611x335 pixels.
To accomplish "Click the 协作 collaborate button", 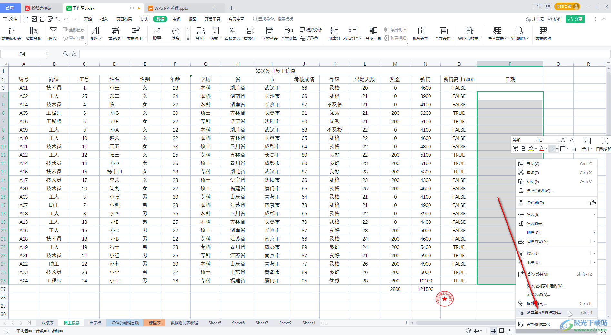I will 555,19.
